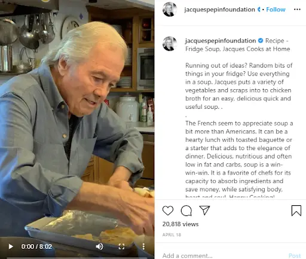Open the video player's more options menu
Viewport: 306px width, 259px height.
pyautogui.click(x=143, y=246)
